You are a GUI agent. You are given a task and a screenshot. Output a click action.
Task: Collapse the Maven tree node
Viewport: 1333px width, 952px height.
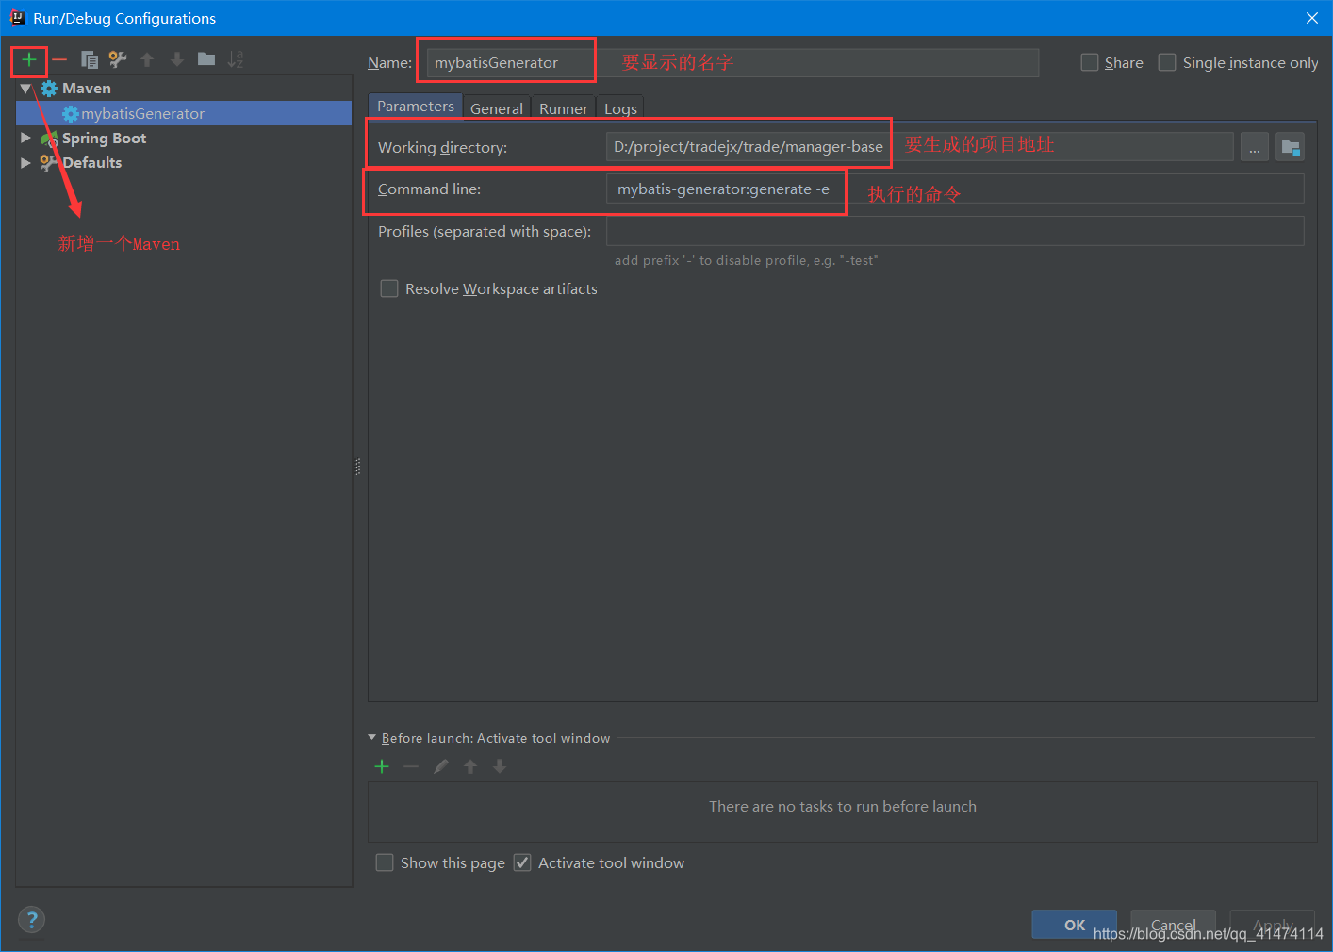pos(25,88)
